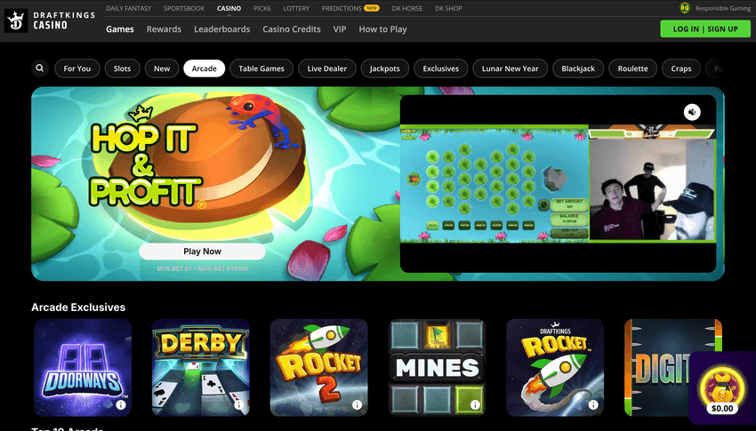Open info for DraftKings Rocket game

click(593, 405)
